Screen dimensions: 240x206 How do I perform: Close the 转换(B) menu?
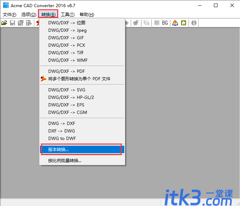coord(48,15)
